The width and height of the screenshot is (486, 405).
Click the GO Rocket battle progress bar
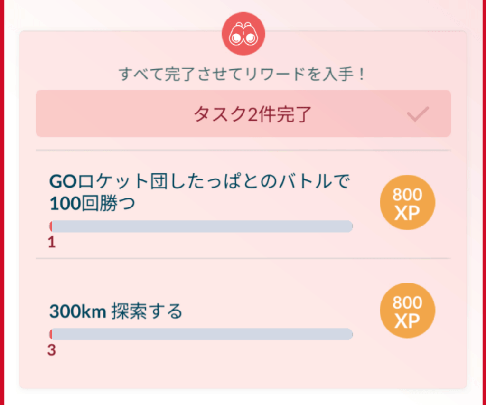(x=201, y=226)
